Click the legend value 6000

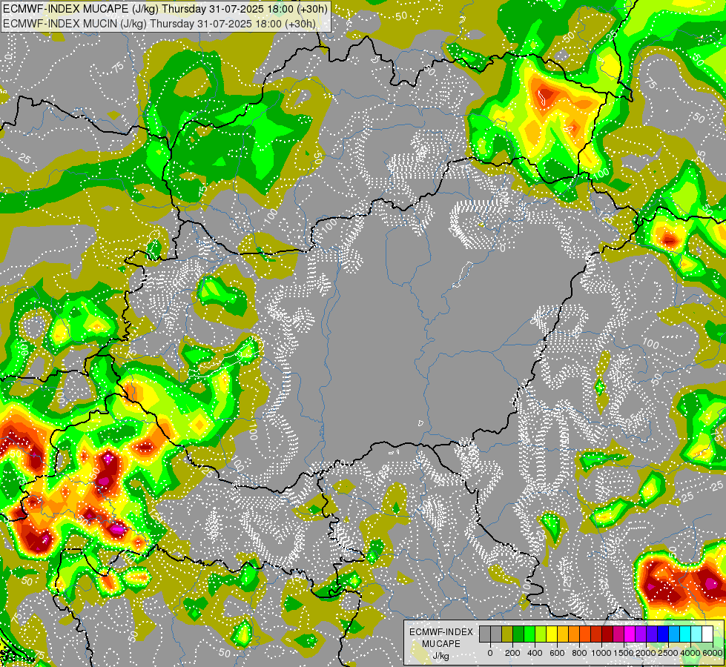click(x=713, y=653)
